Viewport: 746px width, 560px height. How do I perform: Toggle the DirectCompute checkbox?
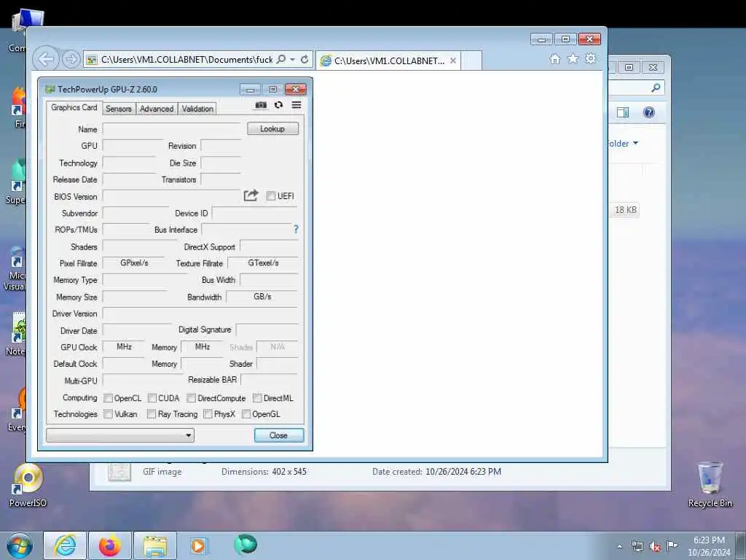192,398
